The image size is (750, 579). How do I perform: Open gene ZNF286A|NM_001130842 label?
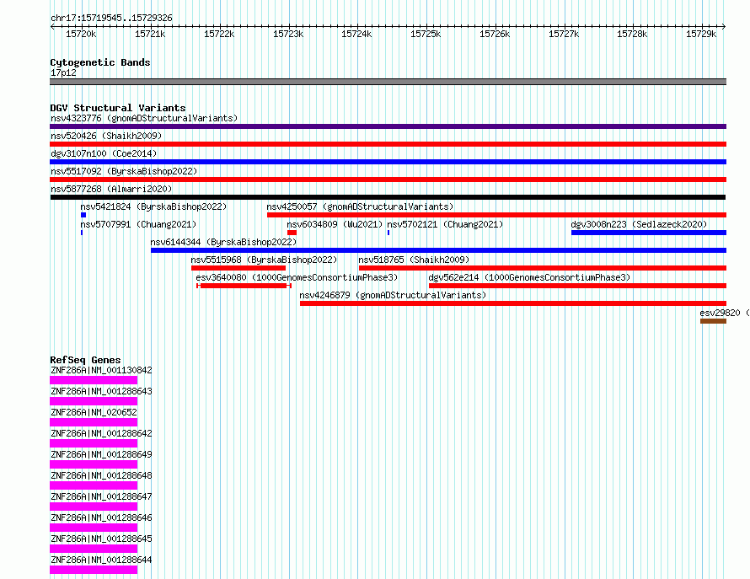[x=101, y=370]
